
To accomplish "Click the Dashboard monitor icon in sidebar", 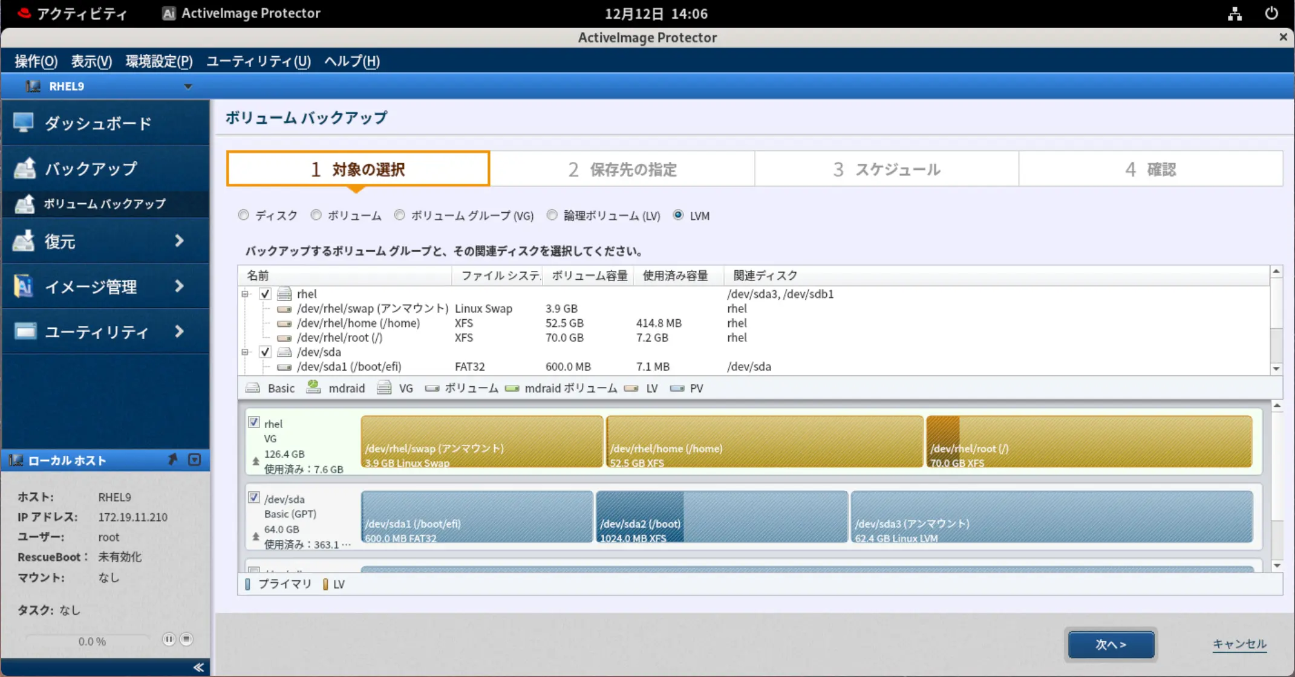I will [x=23, y=123].
